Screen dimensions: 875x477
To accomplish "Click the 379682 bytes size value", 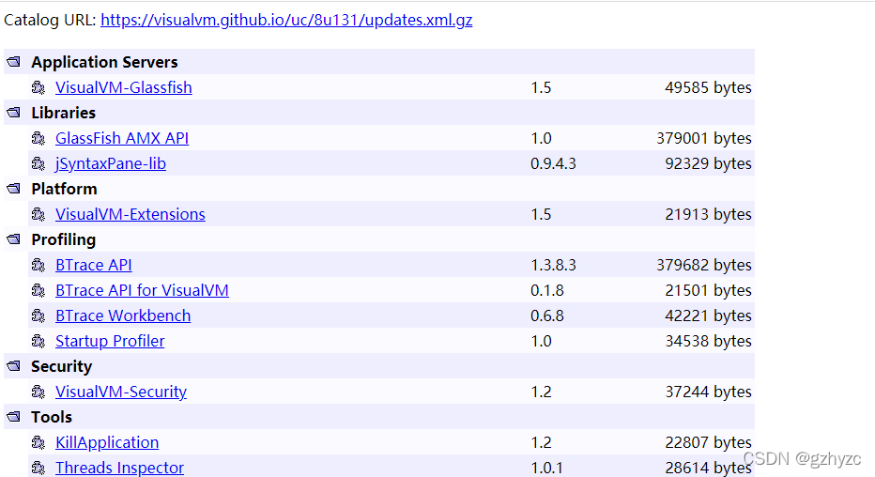I will 704,265.
